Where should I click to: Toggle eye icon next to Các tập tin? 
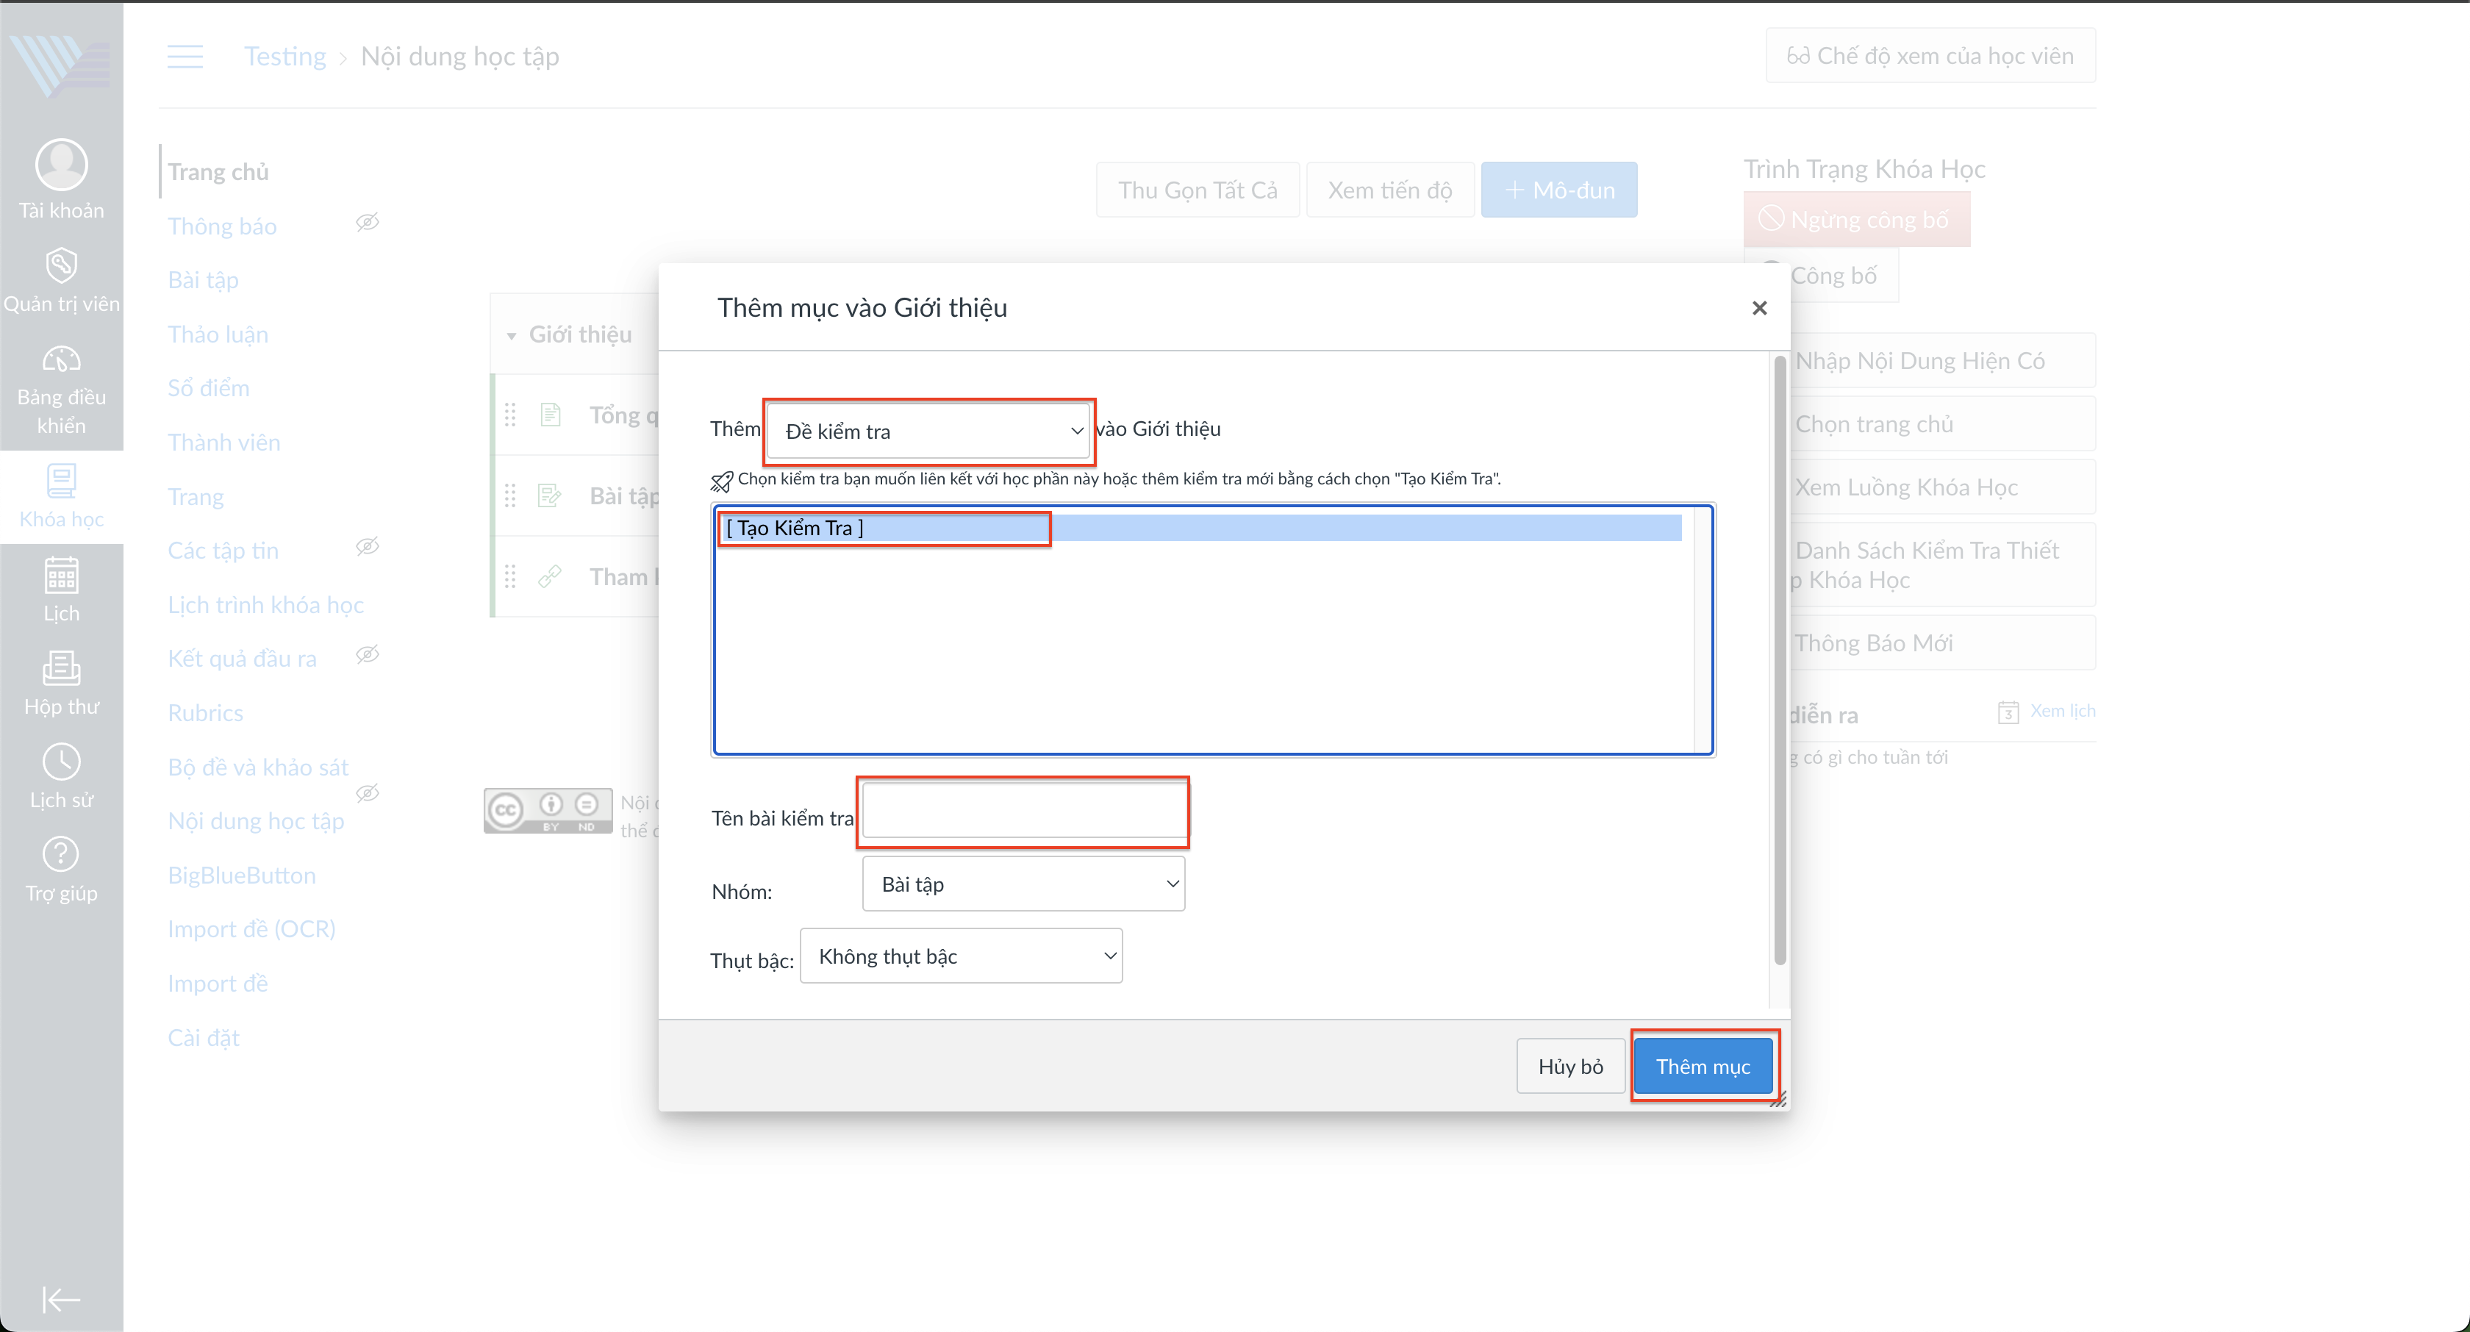click(x=368, y=547)
